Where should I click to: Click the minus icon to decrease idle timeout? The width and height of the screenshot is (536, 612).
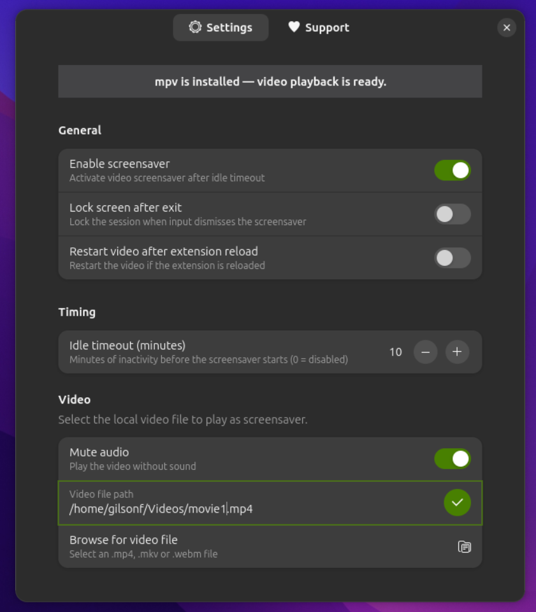click(425, 351)
